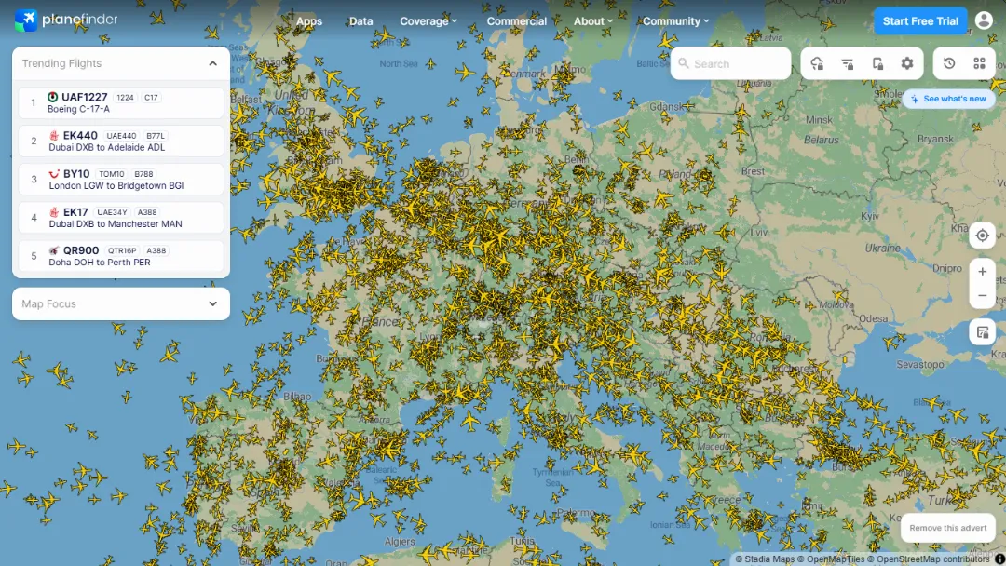Open the map style selector icon
Screen dimensions: 1006x566
click(x=982, y=331)
